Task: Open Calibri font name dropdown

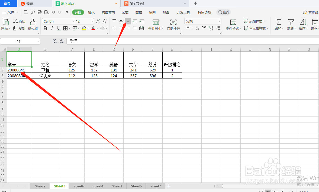Action: (73, 21)
